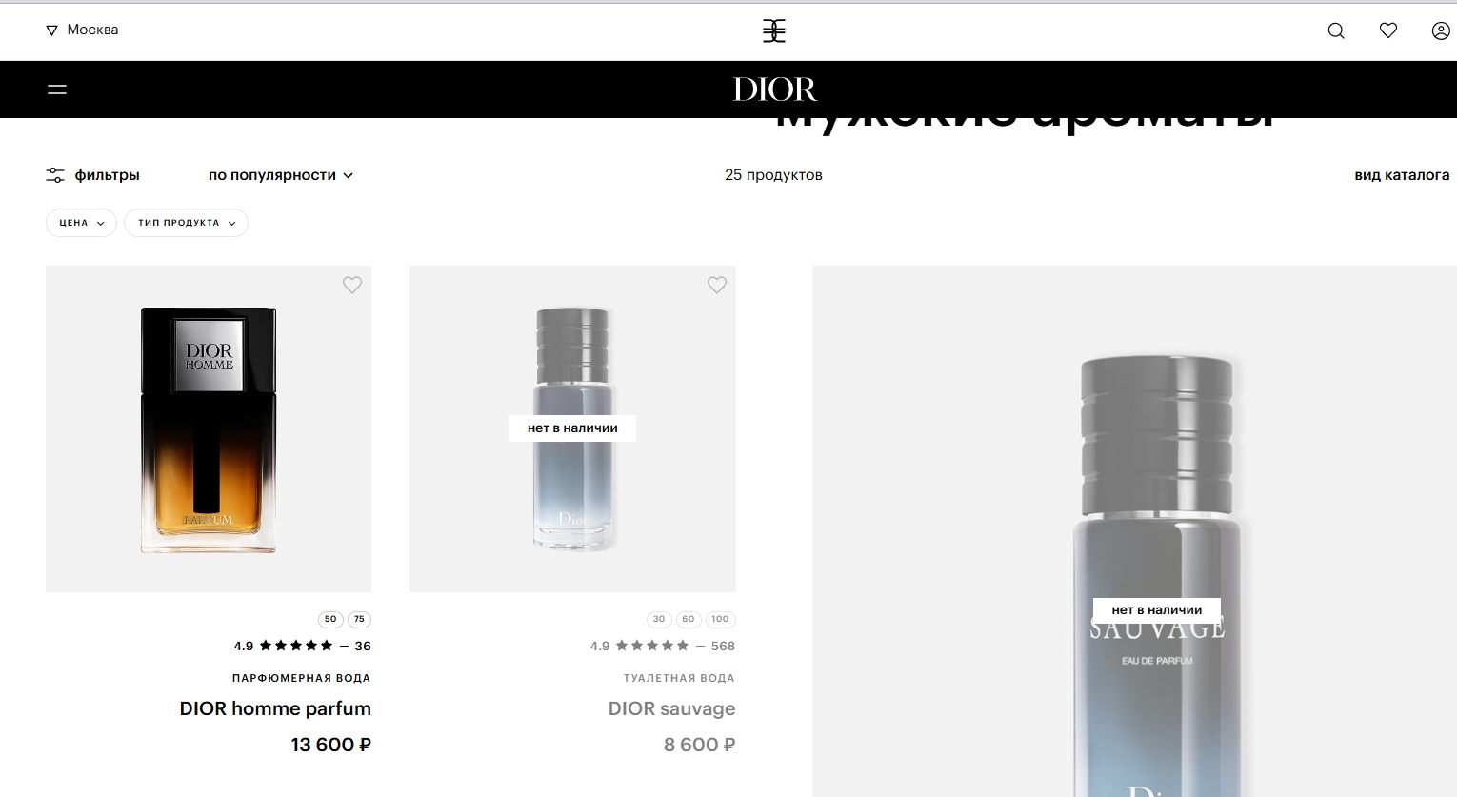The image size is (1457, 797).
Task: Select the 100 ml option for sauvage
Action: (x=720, y=619)
